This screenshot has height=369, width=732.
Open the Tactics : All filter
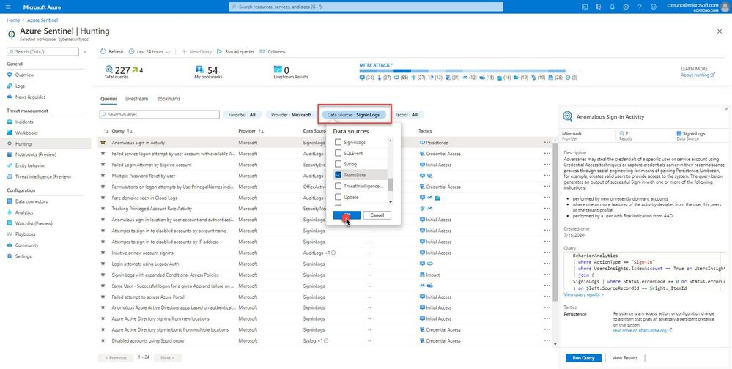tap(406, 115)
